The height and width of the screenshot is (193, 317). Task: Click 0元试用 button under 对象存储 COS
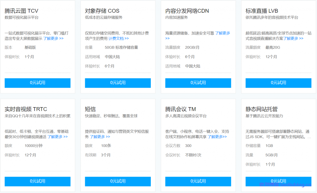pos(118,83)
